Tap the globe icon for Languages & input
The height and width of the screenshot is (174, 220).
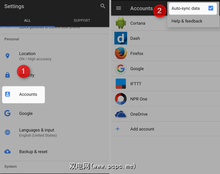8,132
